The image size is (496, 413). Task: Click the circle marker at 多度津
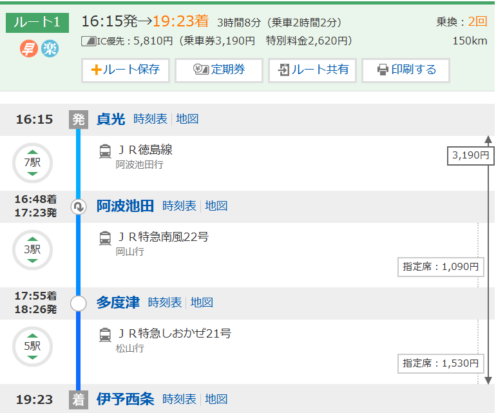[79, 303]
